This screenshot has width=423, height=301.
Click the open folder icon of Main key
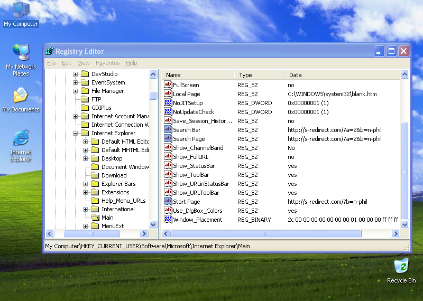[95, 217]
